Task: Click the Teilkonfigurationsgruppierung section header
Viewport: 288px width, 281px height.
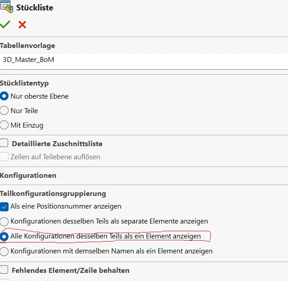Action: [x=53, y=193]
